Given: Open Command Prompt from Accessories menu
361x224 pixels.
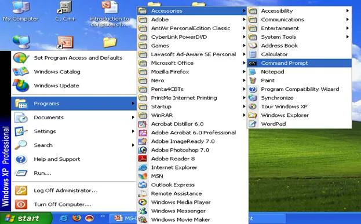Looking at the screenshot, I should click(x=300, y=63).
